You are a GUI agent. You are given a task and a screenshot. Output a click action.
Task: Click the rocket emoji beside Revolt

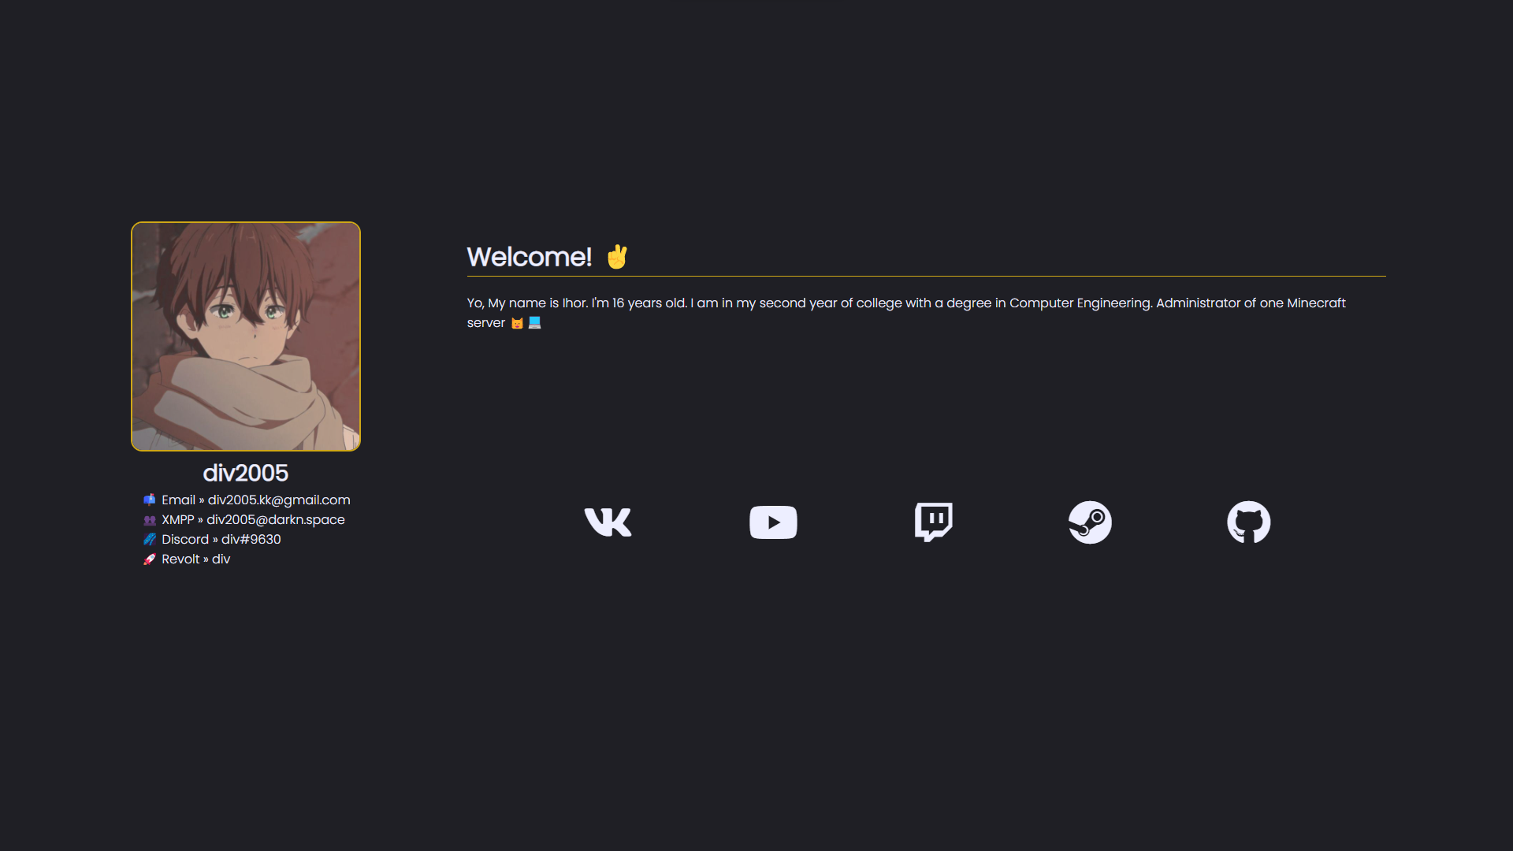pos(150,559)
